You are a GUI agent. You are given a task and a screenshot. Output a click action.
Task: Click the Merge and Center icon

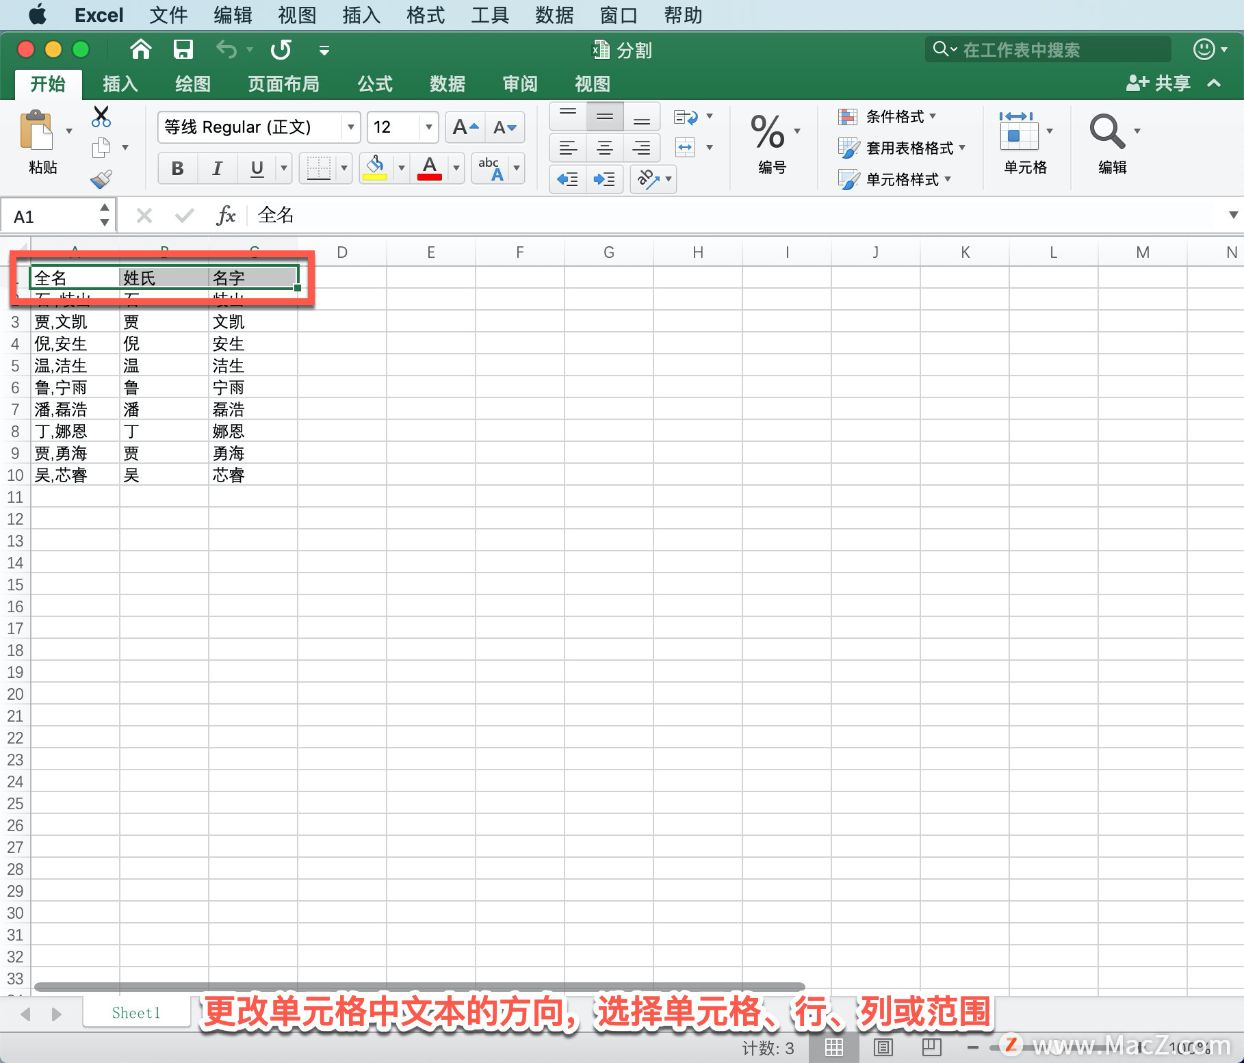pyautogui.click(x=685, y=147)
